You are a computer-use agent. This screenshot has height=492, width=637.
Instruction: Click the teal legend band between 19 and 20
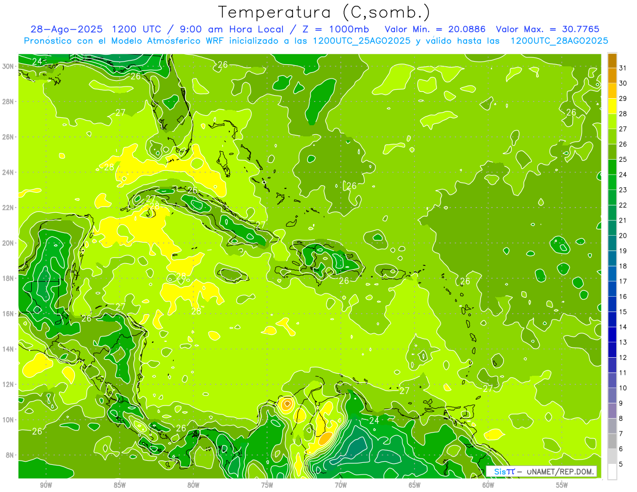(612, 243)
